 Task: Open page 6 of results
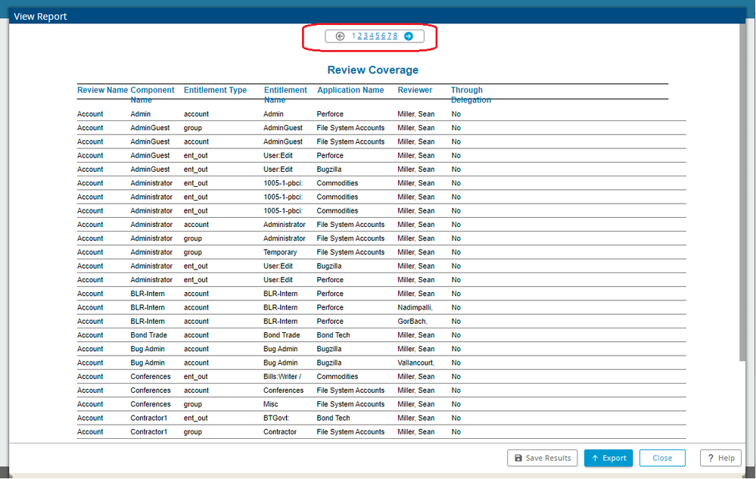tap(384, 36)
